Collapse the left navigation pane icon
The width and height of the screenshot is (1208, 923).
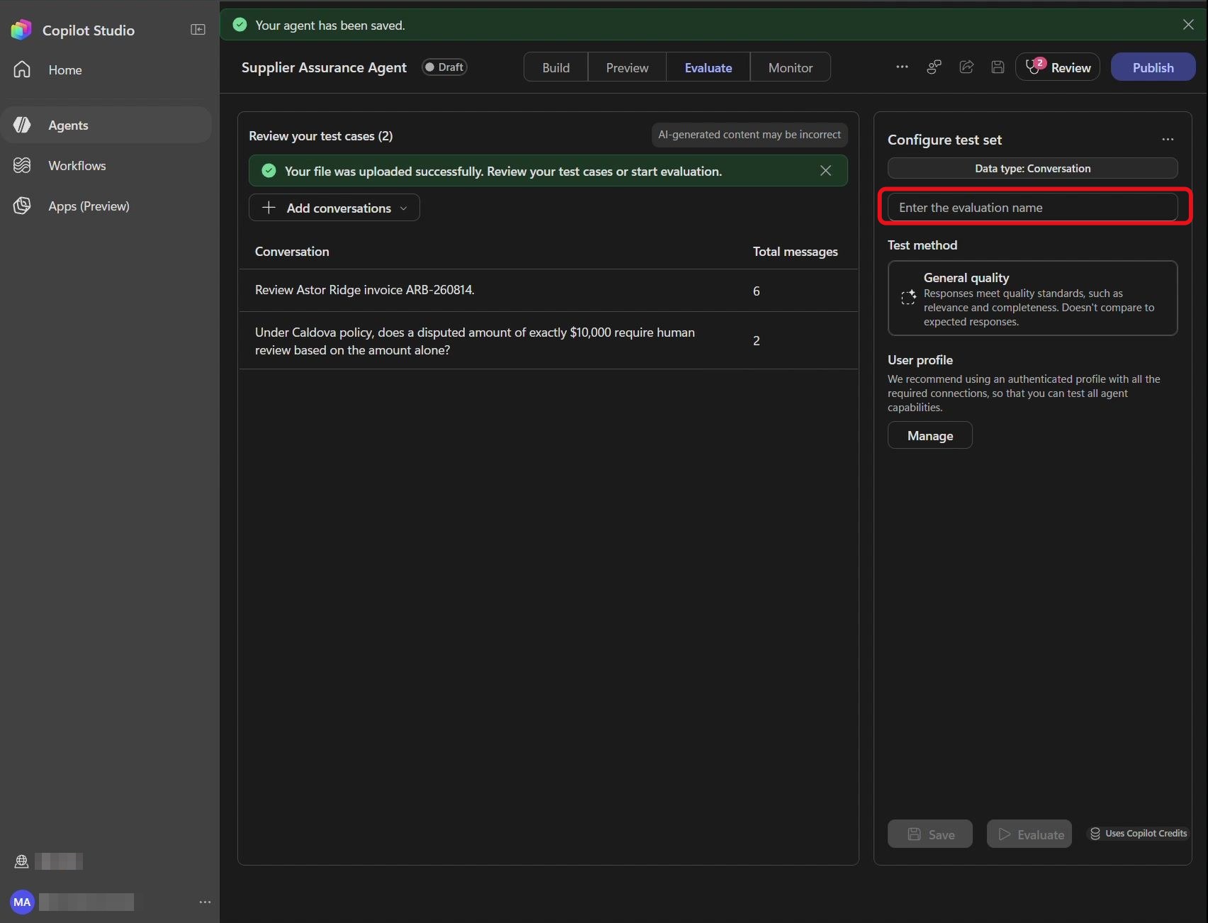(198, 30)
